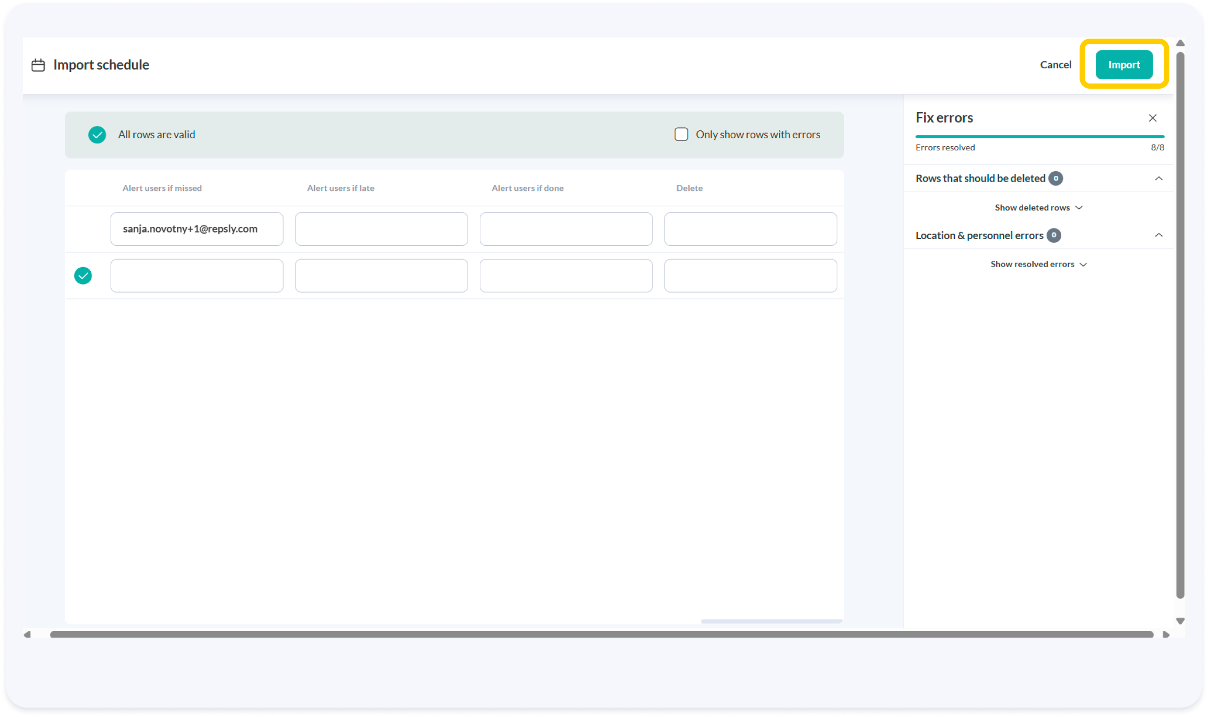Click the Fix errors heading
The width and height of the screenshot is (1208, 717).
[944, 118]
